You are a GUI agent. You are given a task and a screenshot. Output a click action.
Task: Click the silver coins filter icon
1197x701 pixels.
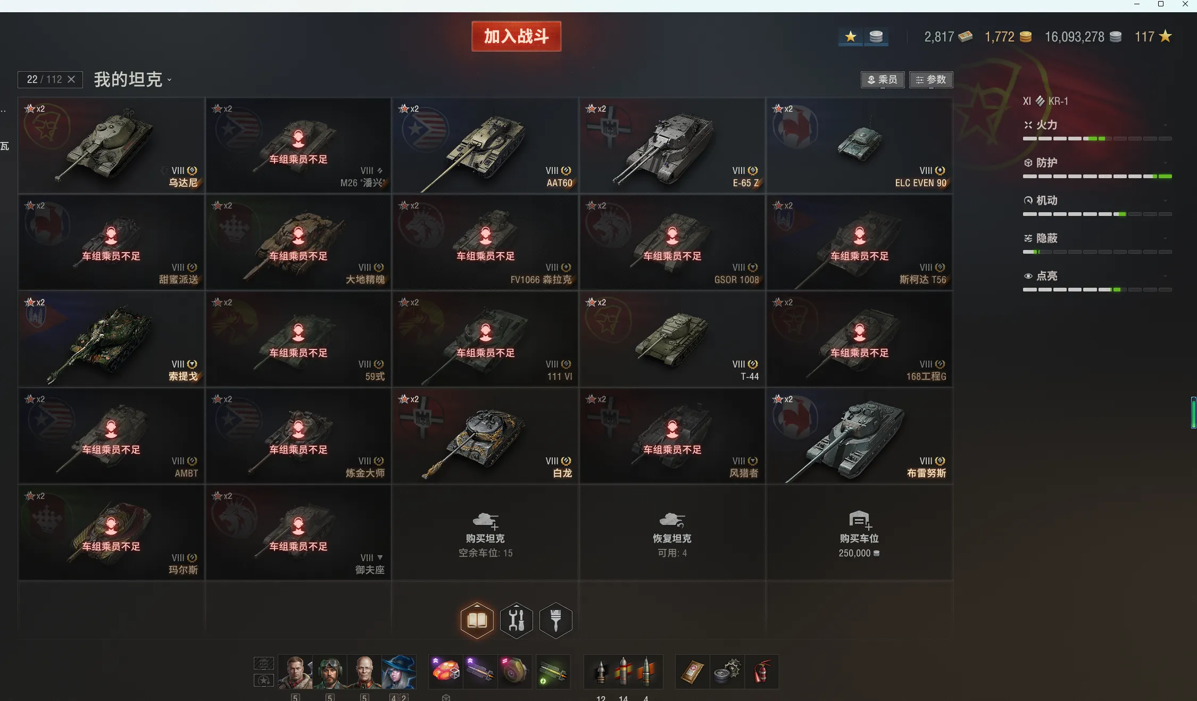876,37
